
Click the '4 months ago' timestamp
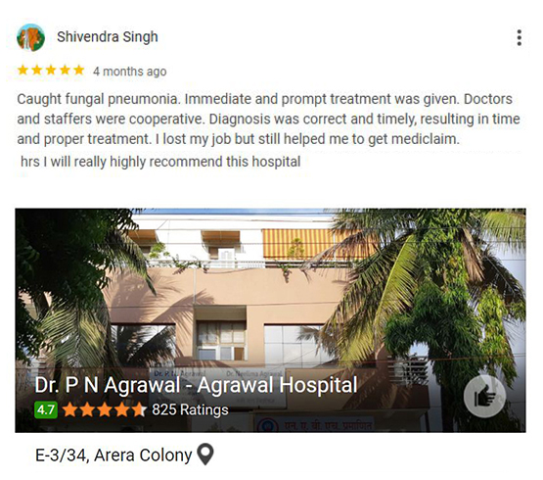[129, 72]
